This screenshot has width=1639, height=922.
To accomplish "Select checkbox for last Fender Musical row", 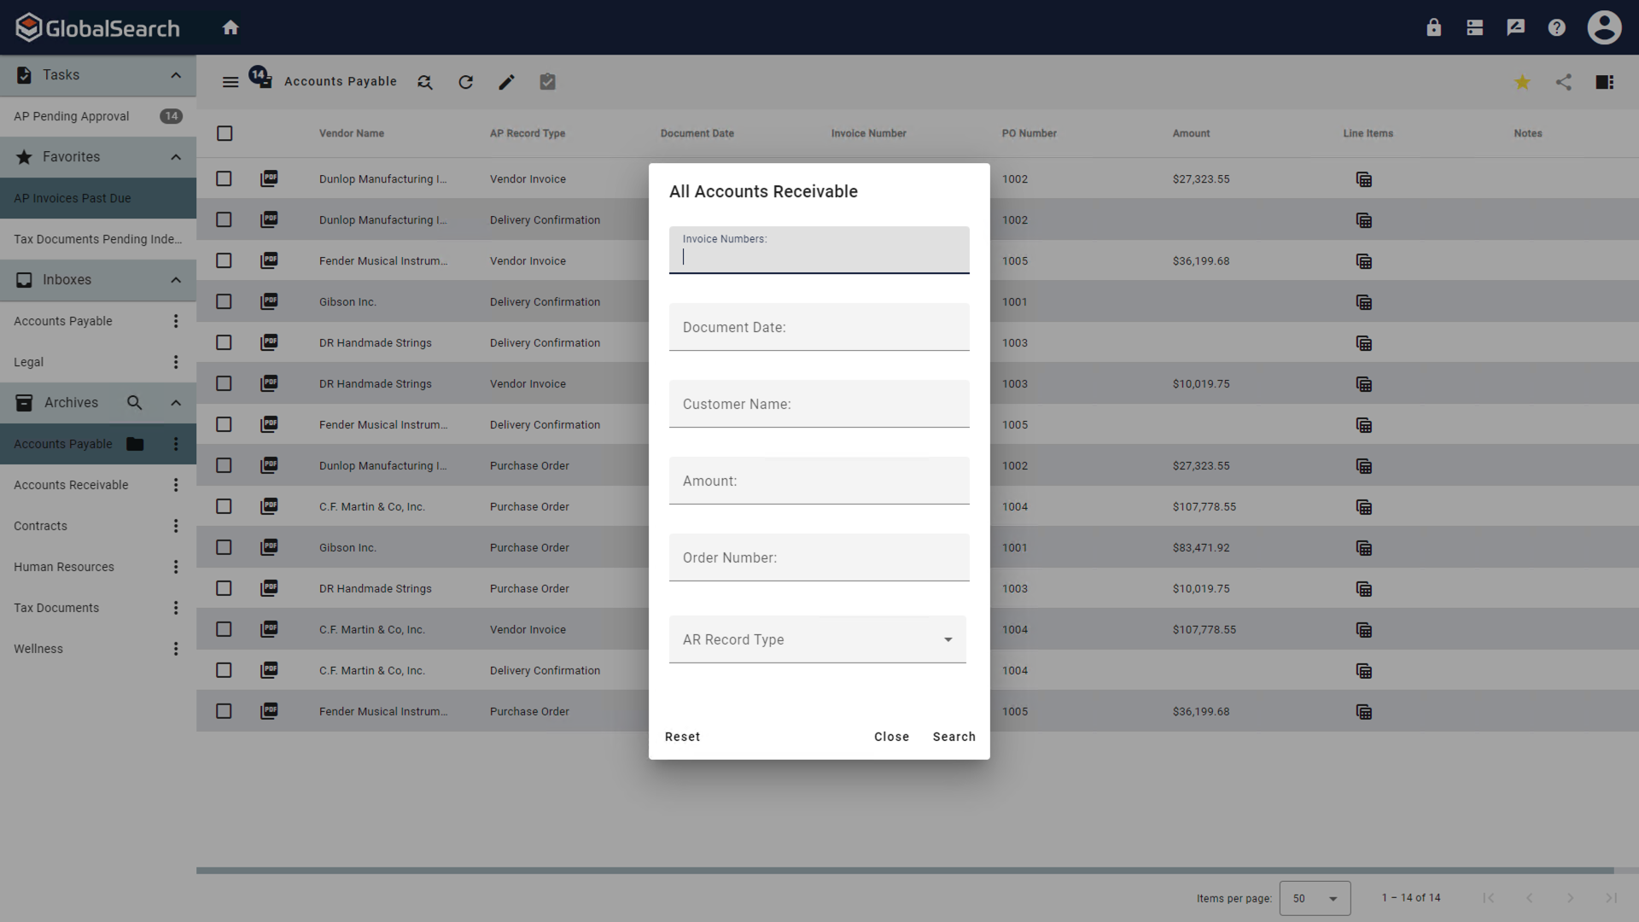I will coord(224,711).
